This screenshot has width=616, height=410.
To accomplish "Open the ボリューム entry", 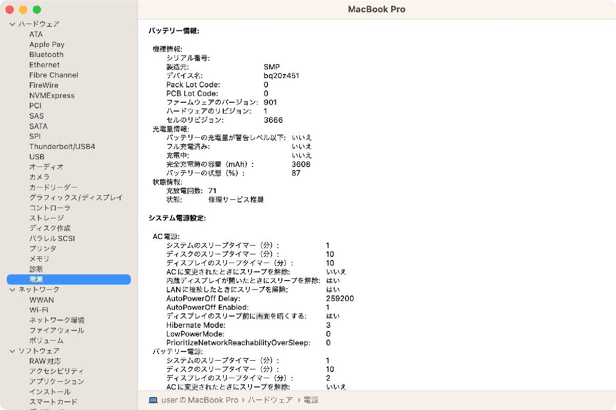I will tap(46, 341).
